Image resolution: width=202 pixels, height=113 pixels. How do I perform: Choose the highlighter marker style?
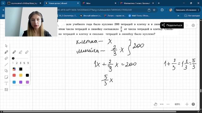click(27, 52)
